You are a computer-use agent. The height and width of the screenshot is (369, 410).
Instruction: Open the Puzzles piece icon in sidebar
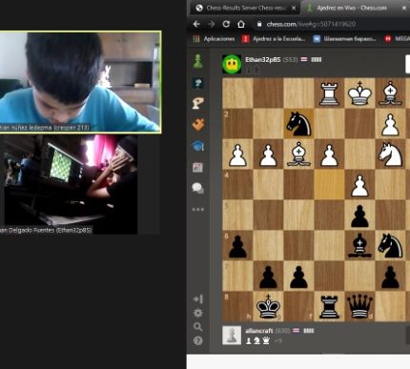click(198, 124)
